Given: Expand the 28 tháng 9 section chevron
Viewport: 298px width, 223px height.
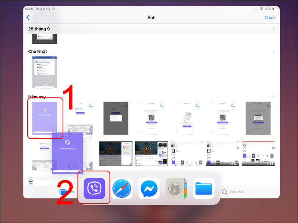Looking at the screenshot, I should coord(274,29).
